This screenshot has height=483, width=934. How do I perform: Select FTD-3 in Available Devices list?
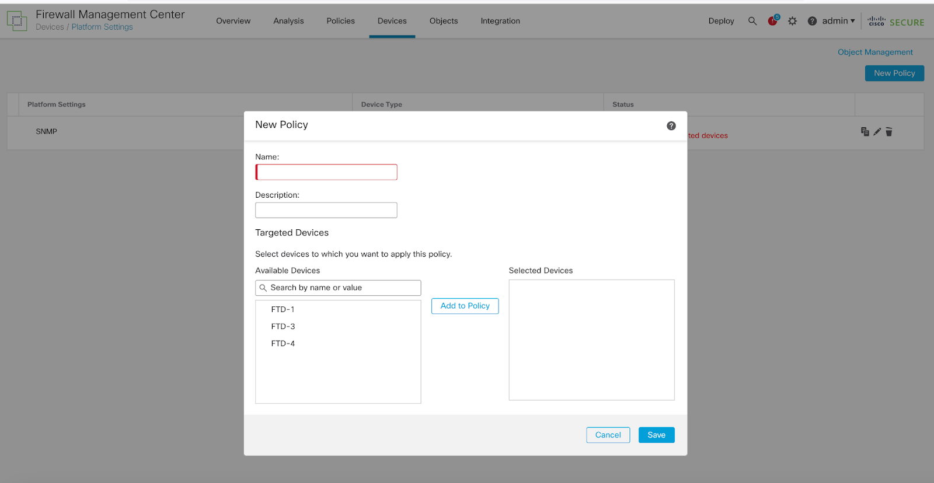283,327
